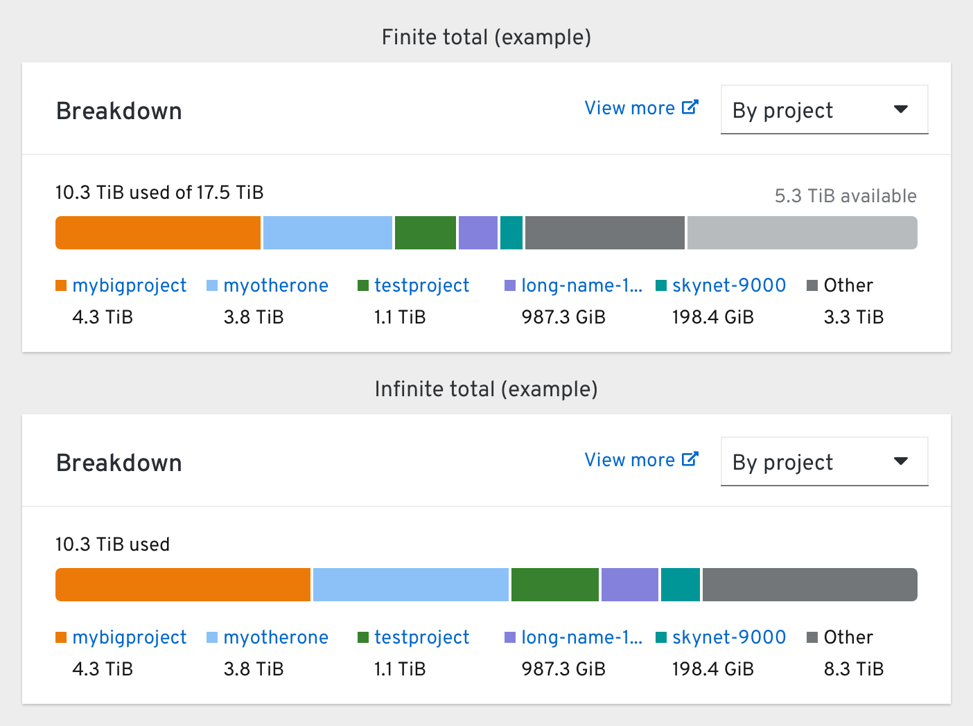Click external link icon in Finite total card
973x726 pixels.
click(690, 107)
